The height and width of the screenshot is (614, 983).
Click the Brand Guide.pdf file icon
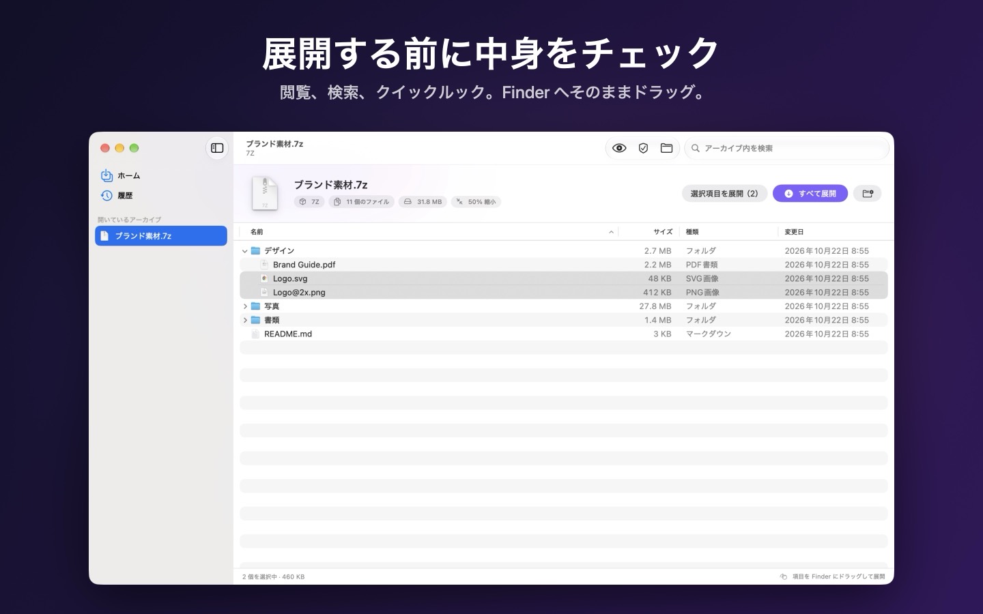tap(264, 265)
